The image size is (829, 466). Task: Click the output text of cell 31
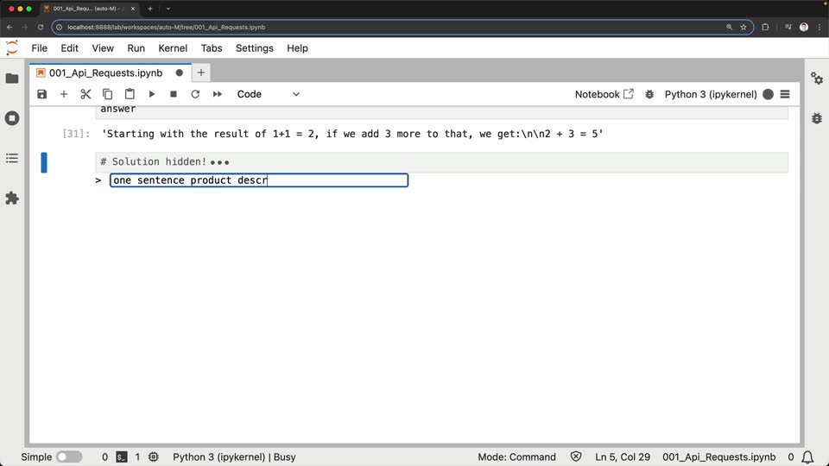(352, 134)
